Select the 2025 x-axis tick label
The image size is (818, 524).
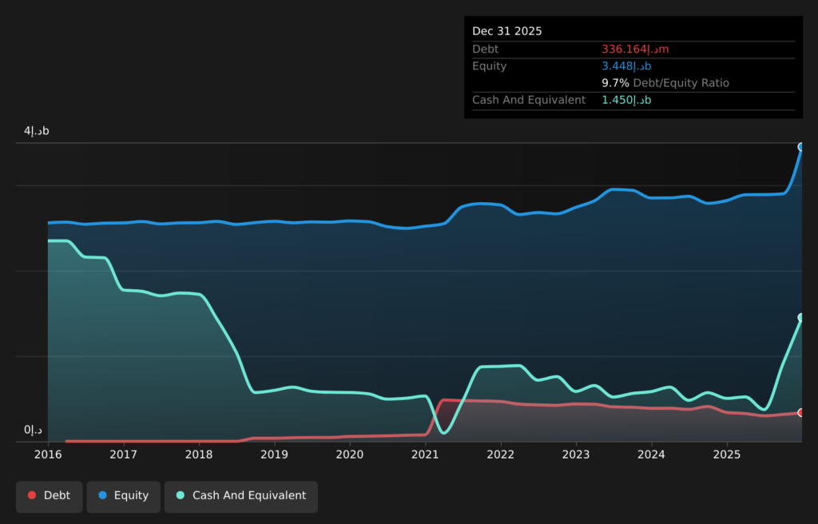[x=727, y=455]
